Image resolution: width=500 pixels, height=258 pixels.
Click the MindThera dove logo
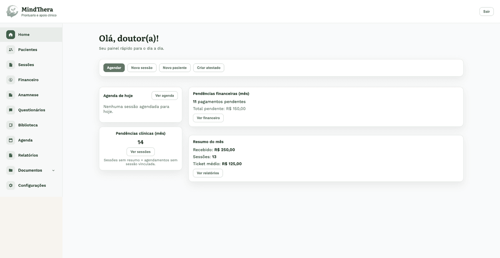tap(11, 11)
